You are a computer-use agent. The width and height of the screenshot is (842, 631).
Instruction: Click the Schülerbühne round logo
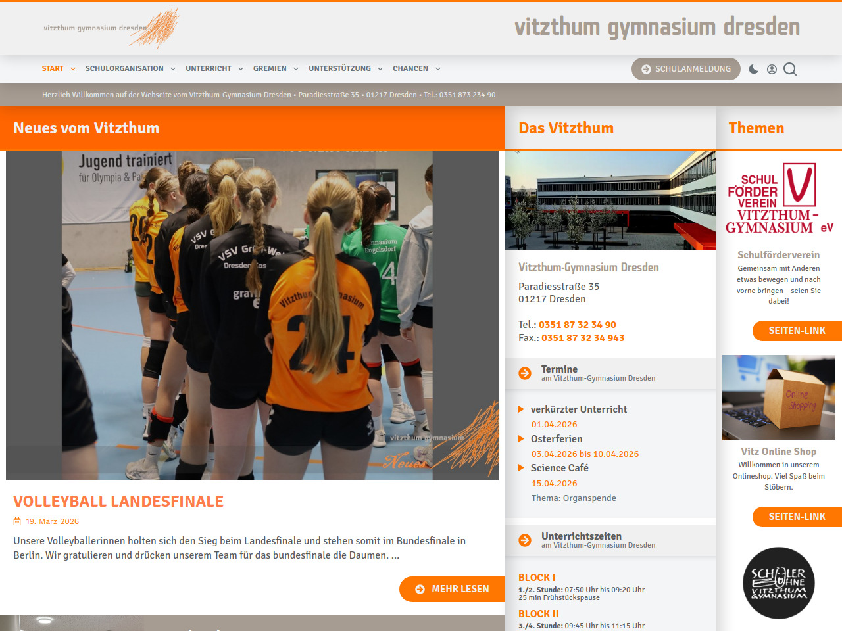coord(779,583)
